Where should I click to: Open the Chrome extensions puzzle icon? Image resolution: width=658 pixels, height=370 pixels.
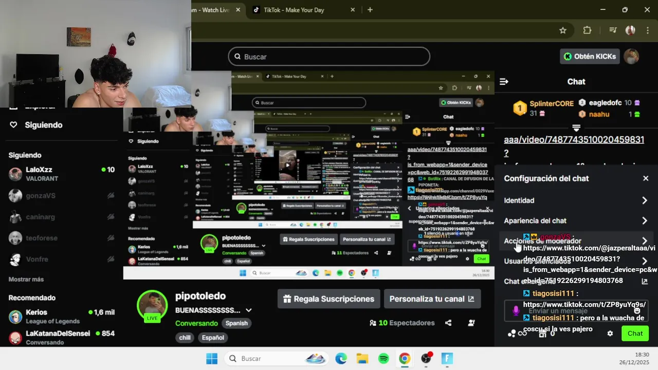coord(587,30)
